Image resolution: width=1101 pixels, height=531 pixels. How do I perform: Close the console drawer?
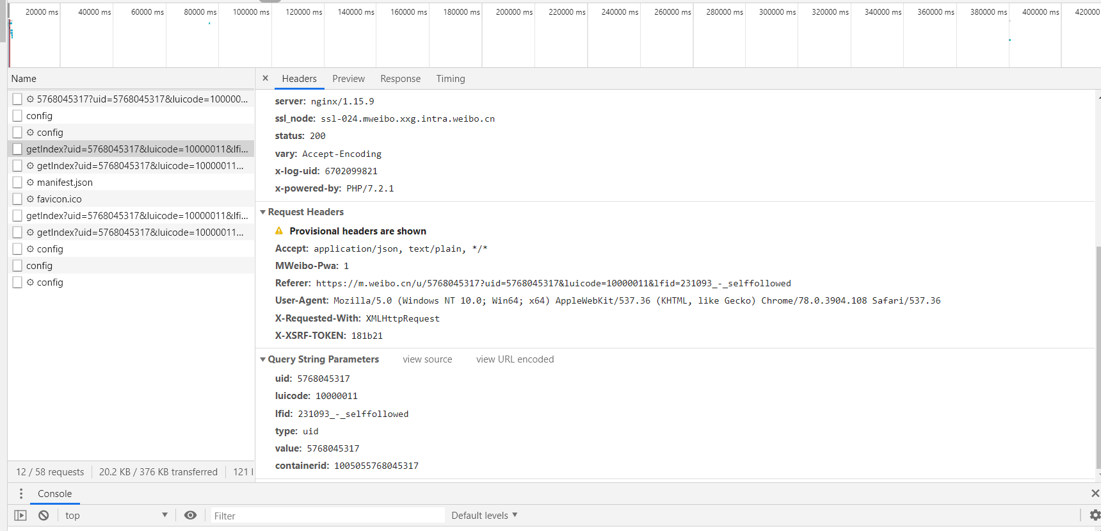click(1095, 493)
